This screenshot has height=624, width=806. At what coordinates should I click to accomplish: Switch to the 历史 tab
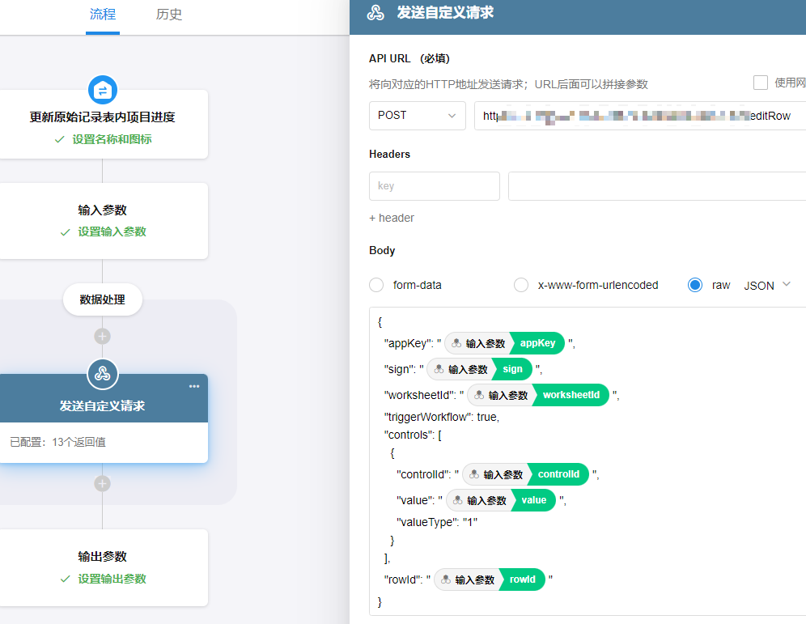pyautogui.click(x=169, y=15)
